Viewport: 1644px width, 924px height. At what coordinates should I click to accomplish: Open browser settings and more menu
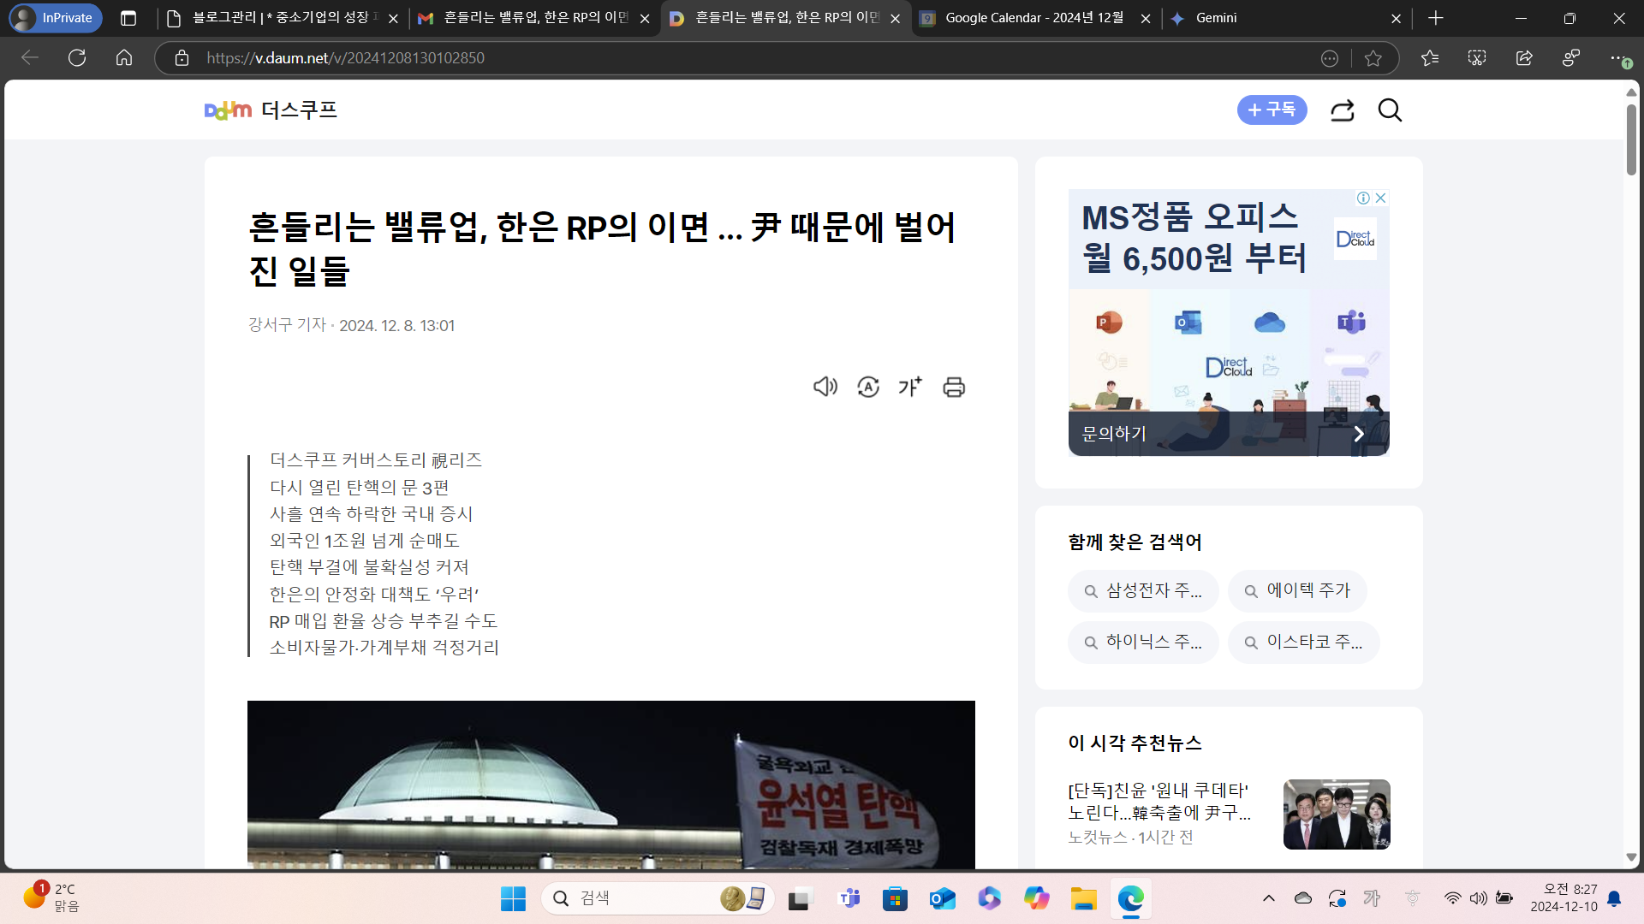[1616, 58]
